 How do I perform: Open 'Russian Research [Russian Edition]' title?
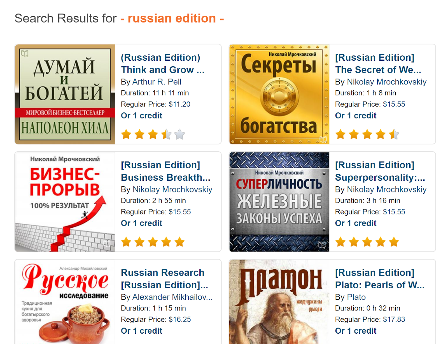pyautogui.click(x=164, y=279)
